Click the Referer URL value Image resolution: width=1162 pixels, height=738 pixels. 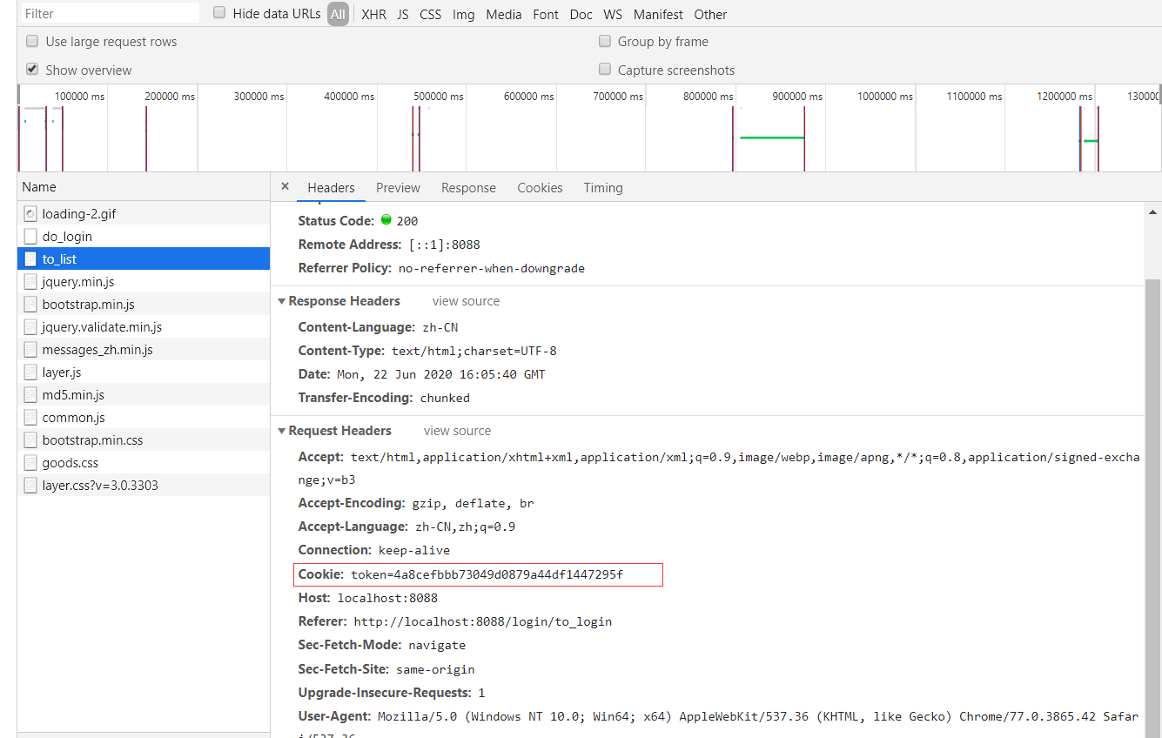tap(483, 622)
